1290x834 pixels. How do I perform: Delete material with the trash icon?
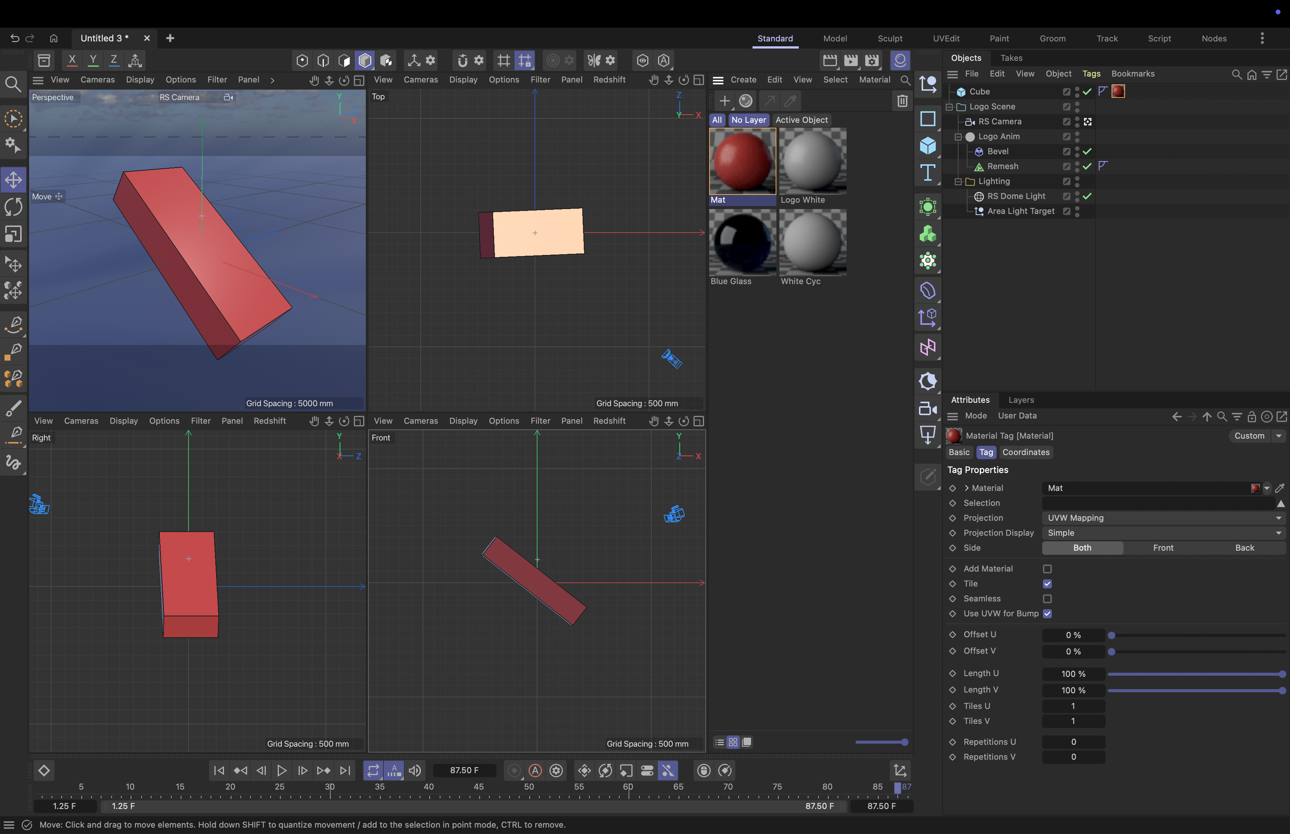(x=902, y=101)
